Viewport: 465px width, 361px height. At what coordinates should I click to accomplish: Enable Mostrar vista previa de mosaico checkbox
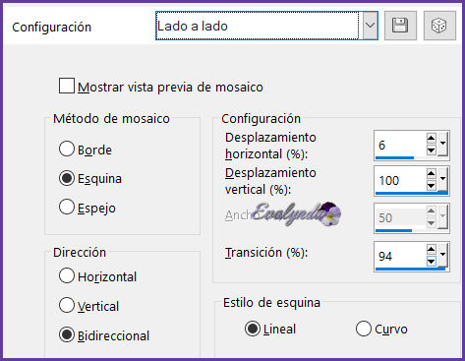pos(67,86)
